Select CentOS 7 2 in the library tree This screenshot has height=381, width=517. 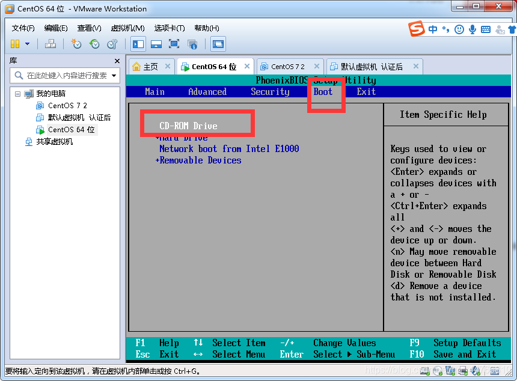[x=67, y=106]
